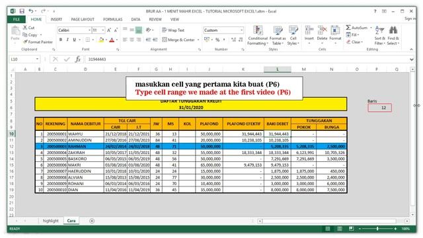Toggle middle vertical alignment
This screenshot has width=423, height=238.
(x=132, y=30)
